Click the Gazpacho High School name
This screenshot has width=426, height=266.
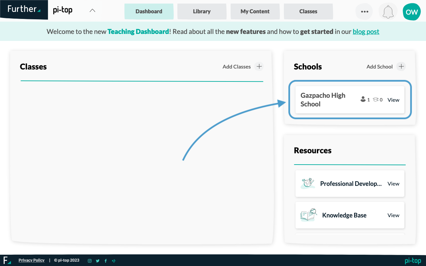[x=323, y=100]
